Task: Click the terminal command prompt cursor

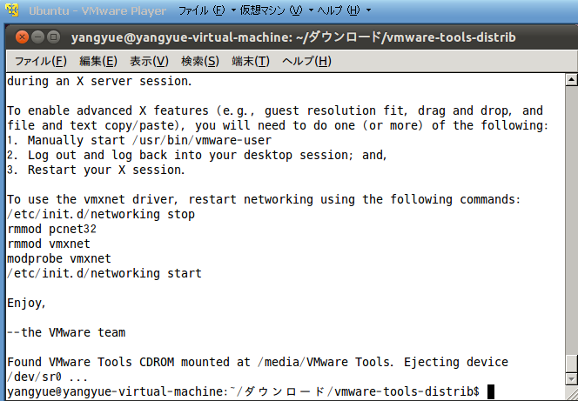Action: (491, 391)
